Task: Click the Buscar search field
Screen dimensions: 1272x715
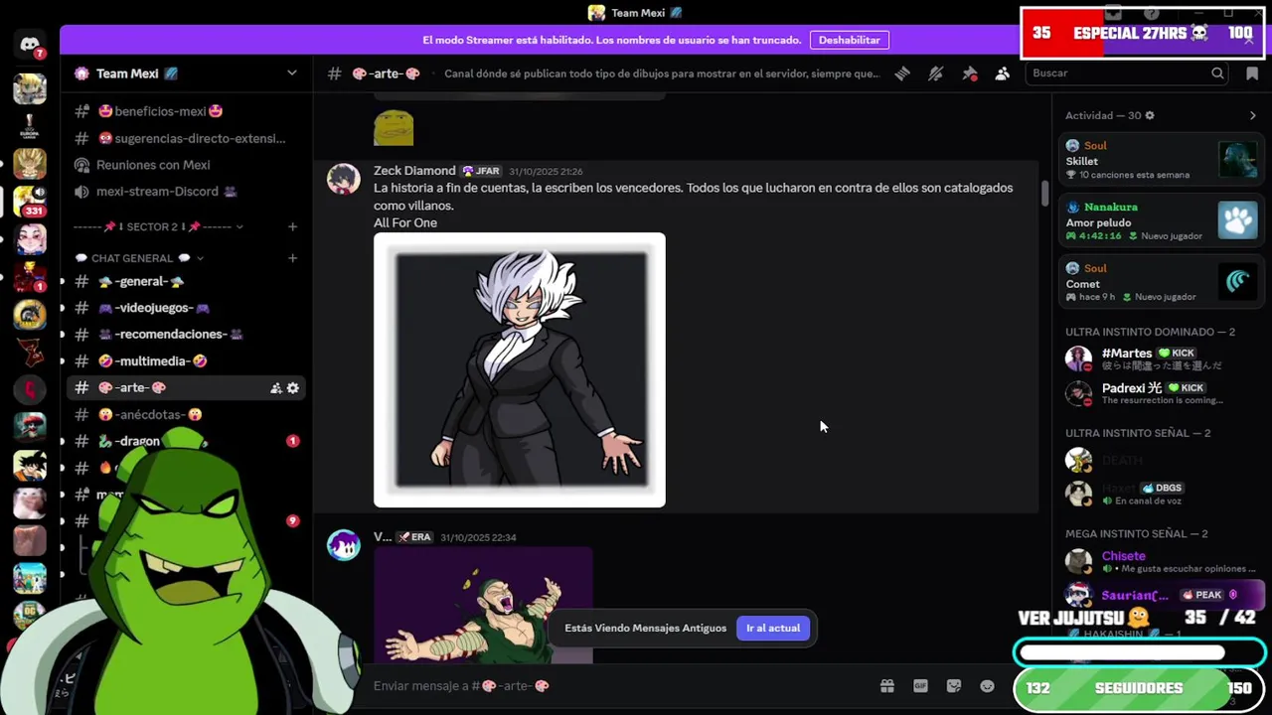Action: click(x=1128, y=73)
